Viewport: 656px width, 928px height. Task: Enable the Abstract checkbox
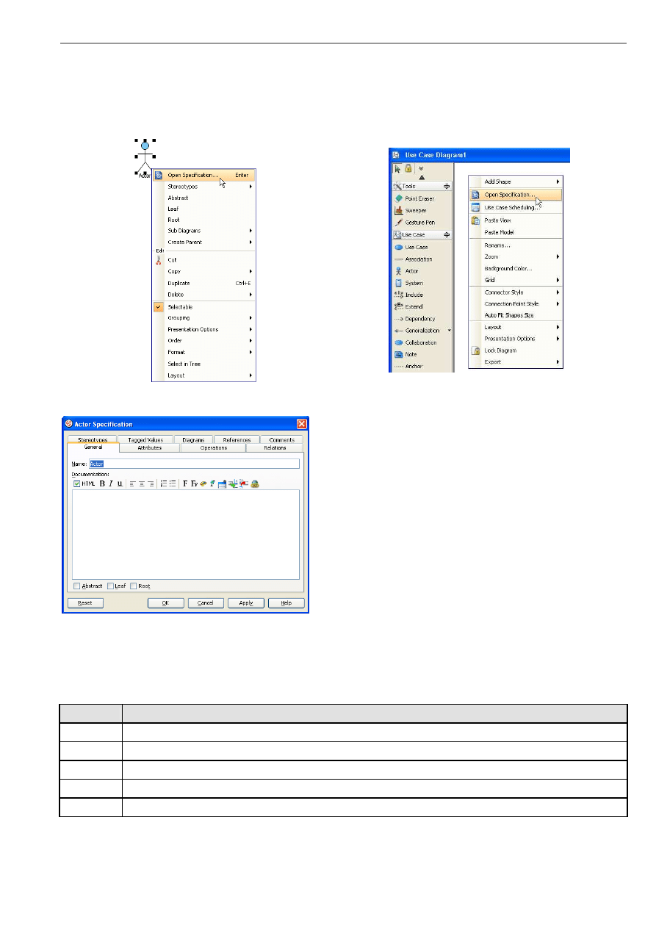77,586
